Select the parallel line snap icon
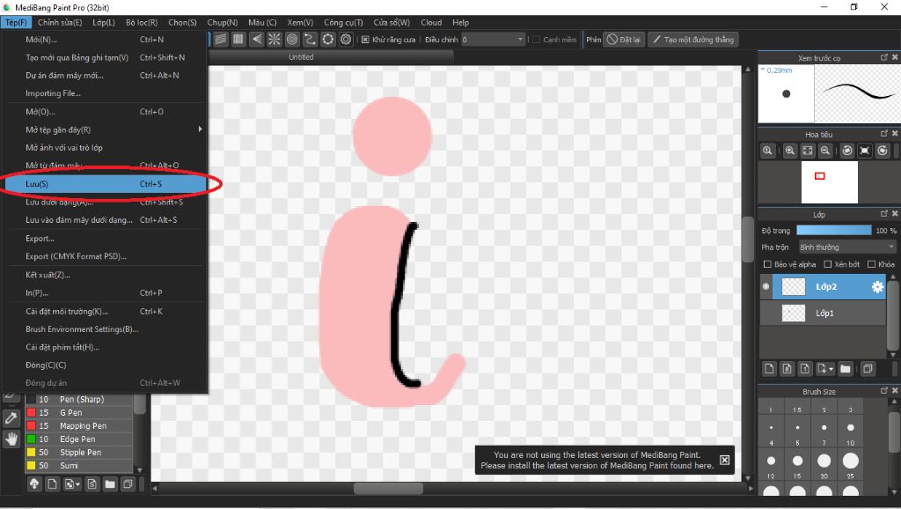 coord(221,39)
